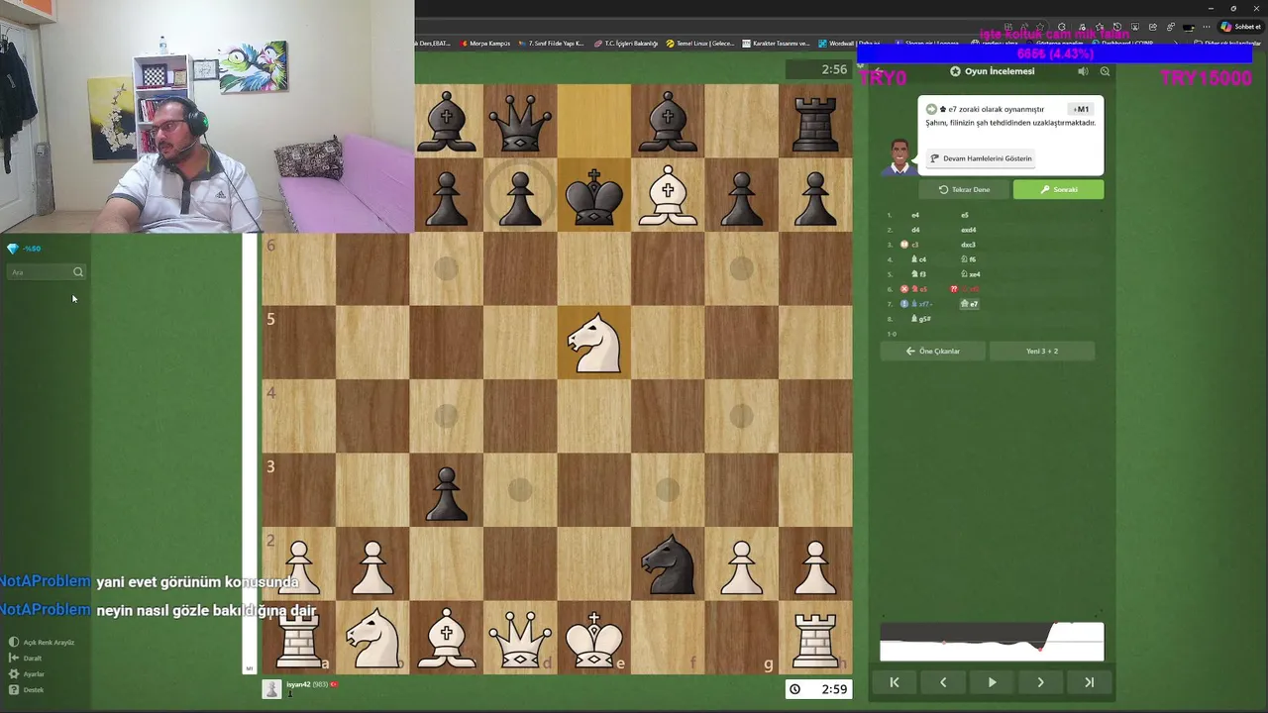Click the back arrow beside Oyun İncelemesi
1268x713 pixels.
(x=878, y=71)
